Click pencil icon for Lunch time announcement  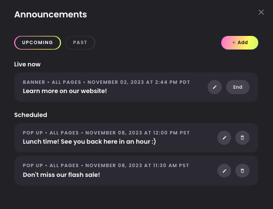(225, 138)
